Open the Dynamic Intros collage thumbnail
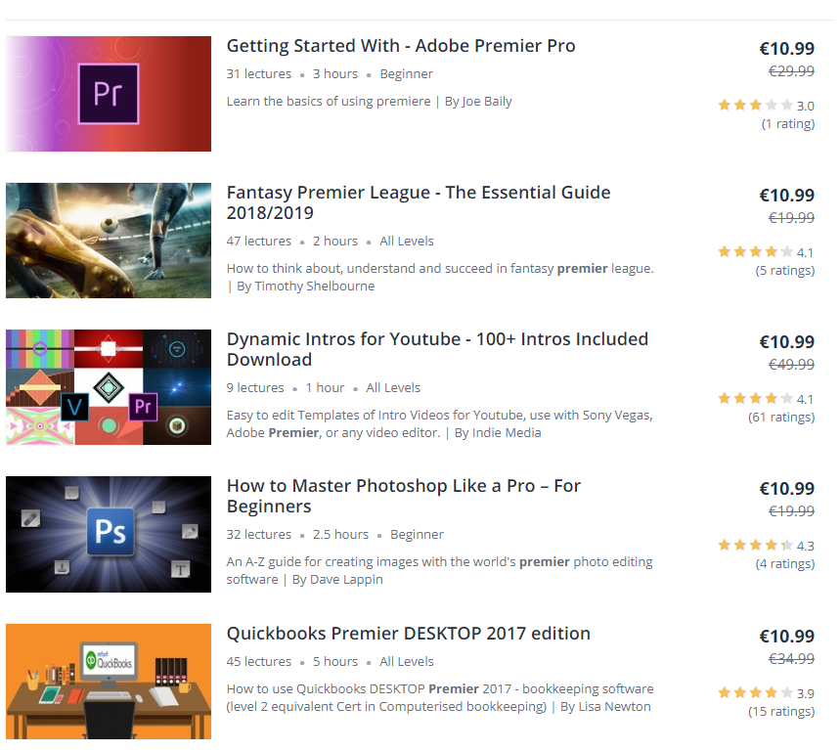Screen dimensions: 840x750 [x=109, y=387]
